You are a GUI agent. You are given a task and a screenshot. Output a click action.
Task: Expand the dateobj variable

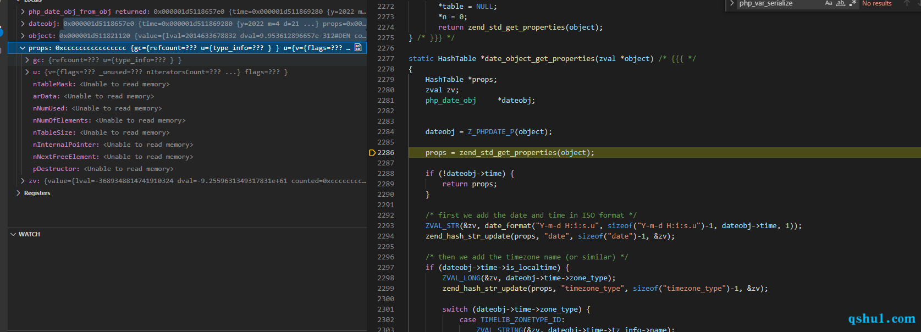(x=23, y=24)
